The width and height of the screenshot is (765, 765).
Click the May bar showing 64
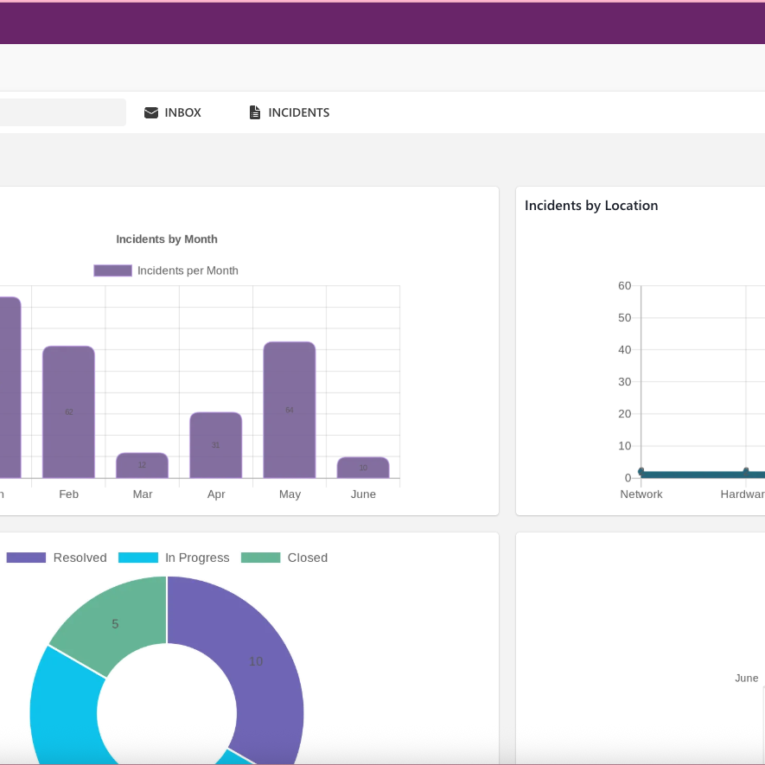(290, 410)
